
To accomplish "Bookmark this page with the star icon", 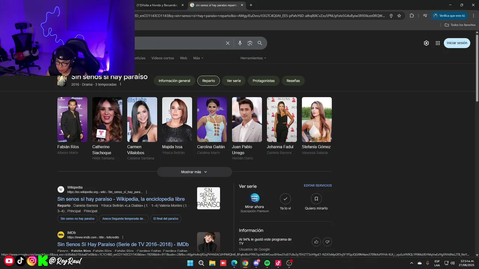I will 399,16.
